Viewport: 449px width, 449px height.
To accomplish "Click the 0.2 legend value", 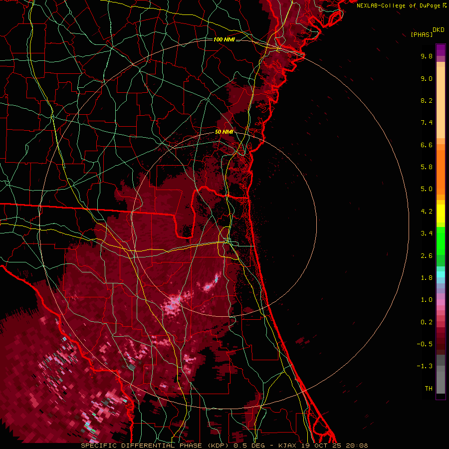I will coord(427,322).
